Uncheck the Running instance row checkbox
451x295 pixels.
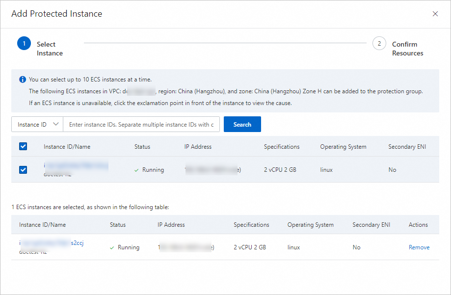pos(23,170)
